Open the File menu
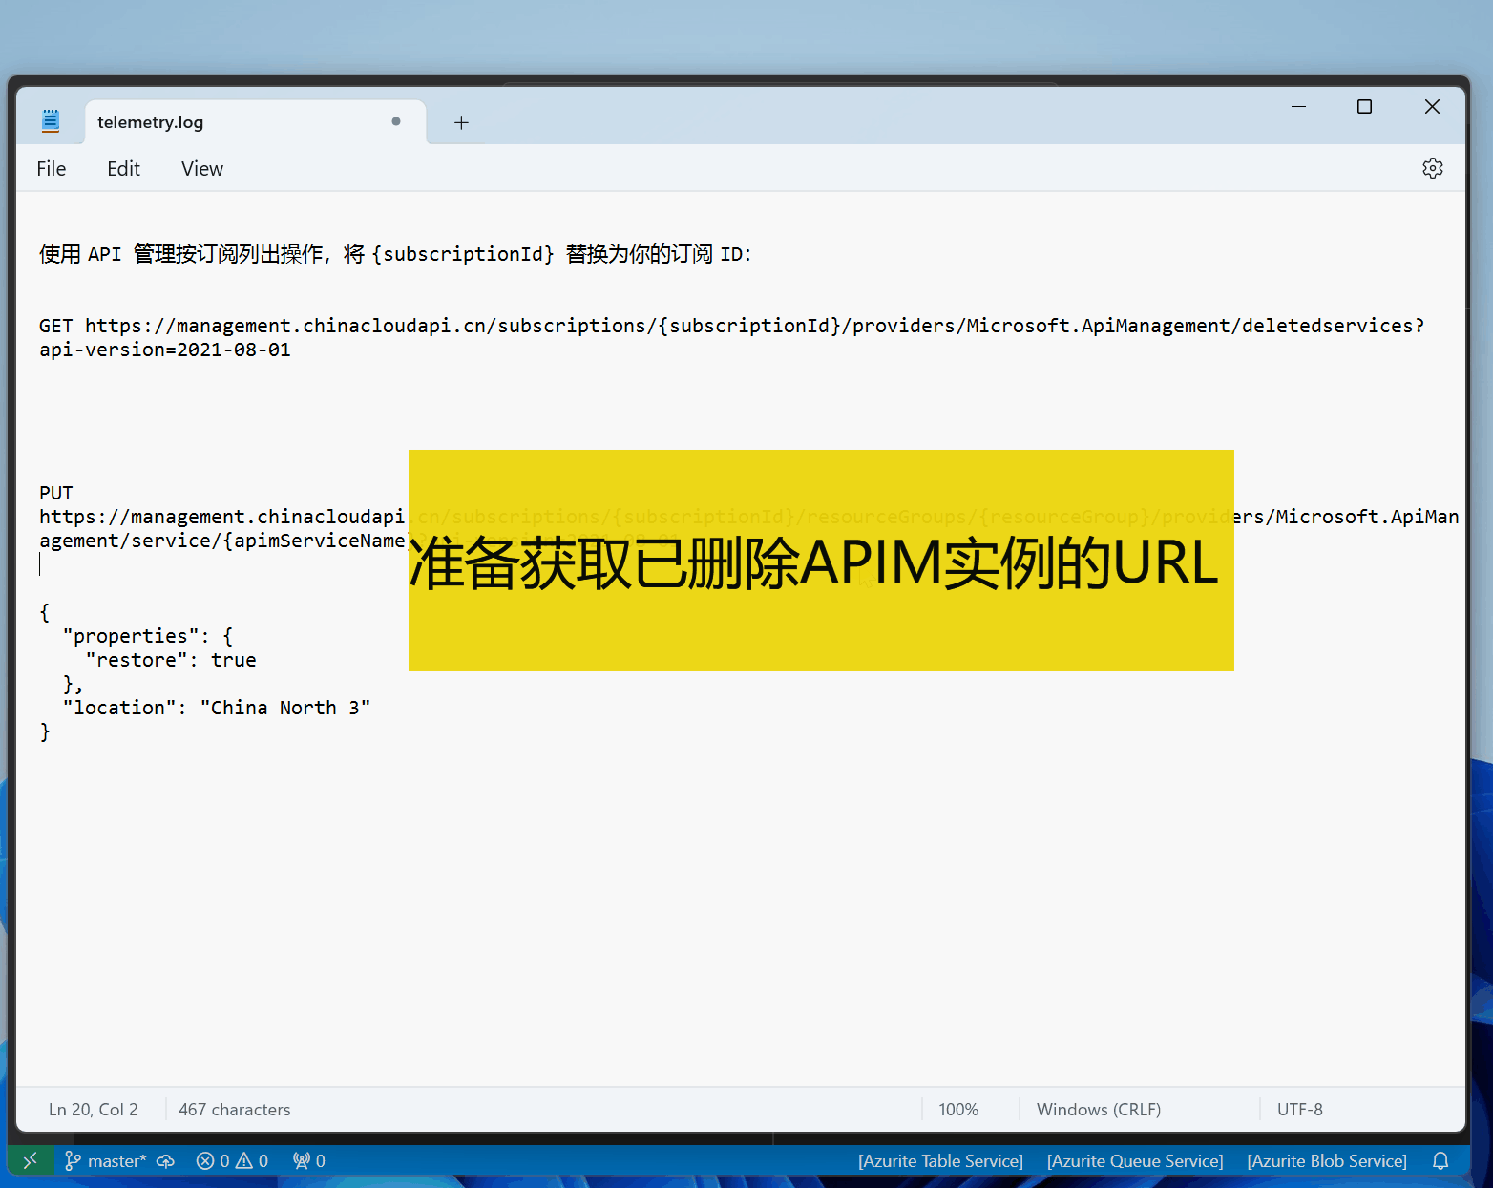 click(52, 169)
